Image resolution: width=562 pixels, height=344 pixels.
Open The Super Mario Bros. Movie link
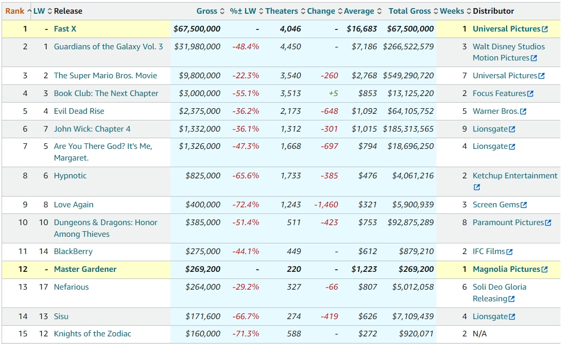click(x=105, y=76)
